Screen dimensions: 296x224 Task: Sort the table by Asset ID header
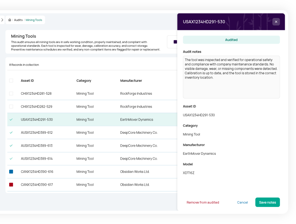[x=27, y=81]
